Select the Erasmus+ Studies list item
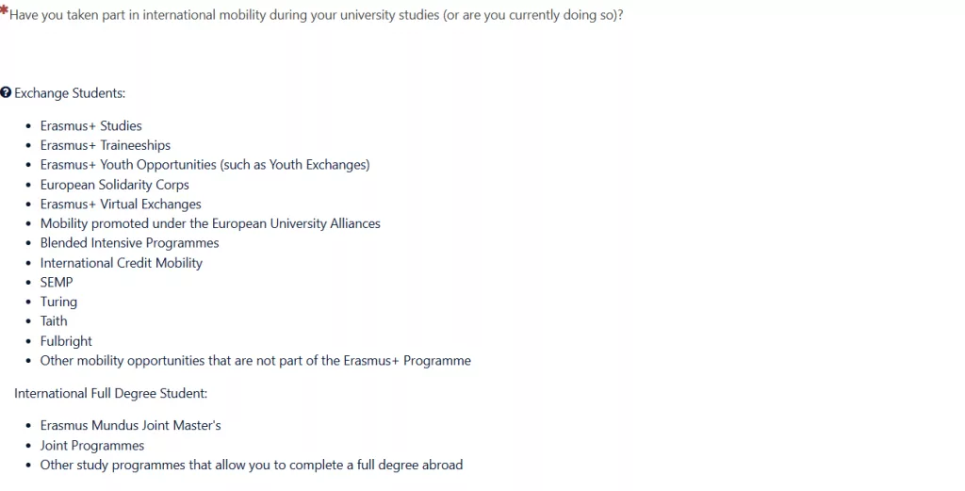 [91, 126]
